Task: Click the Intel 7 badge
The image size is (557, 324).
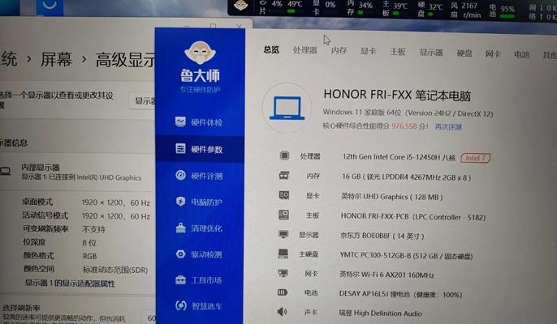Action: point(476,158)
